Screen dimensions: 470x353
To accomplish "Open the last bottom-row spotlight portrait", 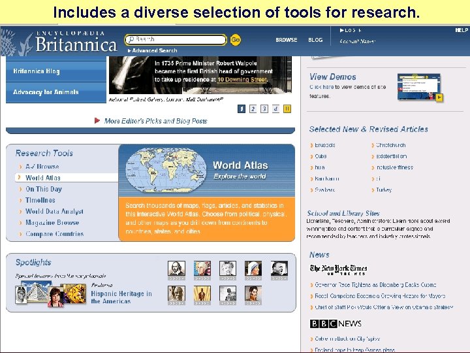I will 253,295.
